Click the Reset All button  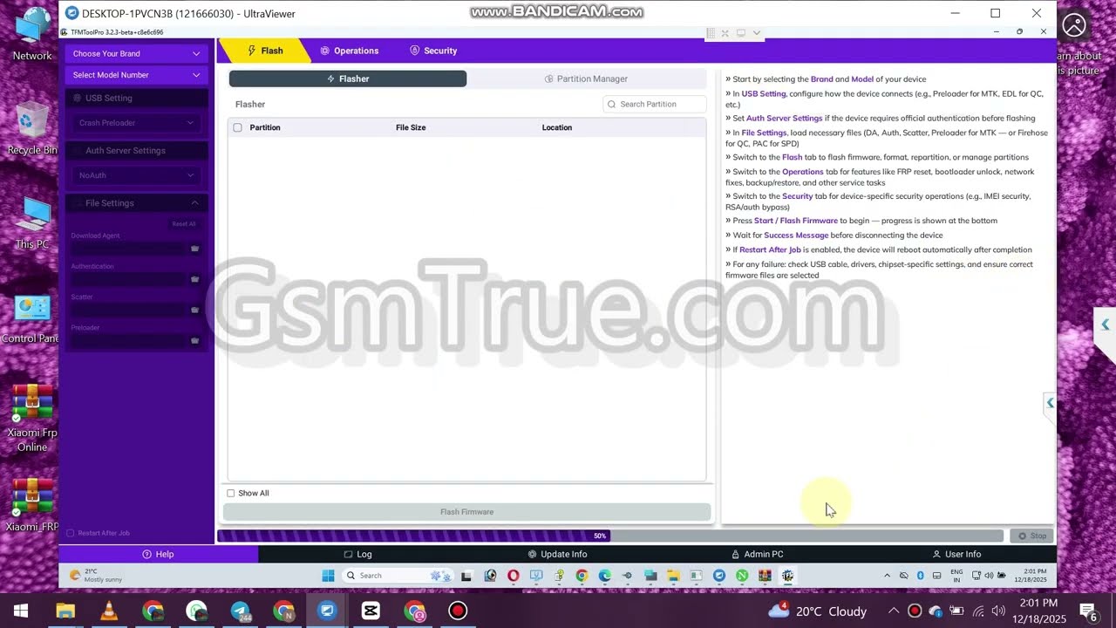click(184, 224)
